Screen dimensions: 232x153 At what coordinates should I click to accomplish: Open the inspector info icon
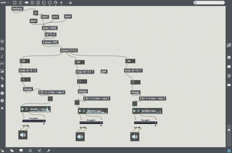229,57
